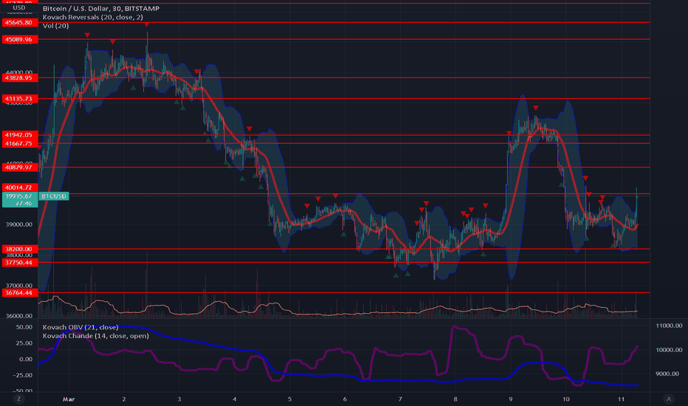
Task: Click the BTCUSD symbol price label
Action: (54, 196)
